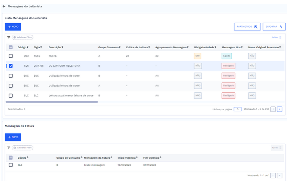Go back using the arrow icon
The width and height of the screenshot is (289, 181).
pyautogui.click(x=4, y=7)
